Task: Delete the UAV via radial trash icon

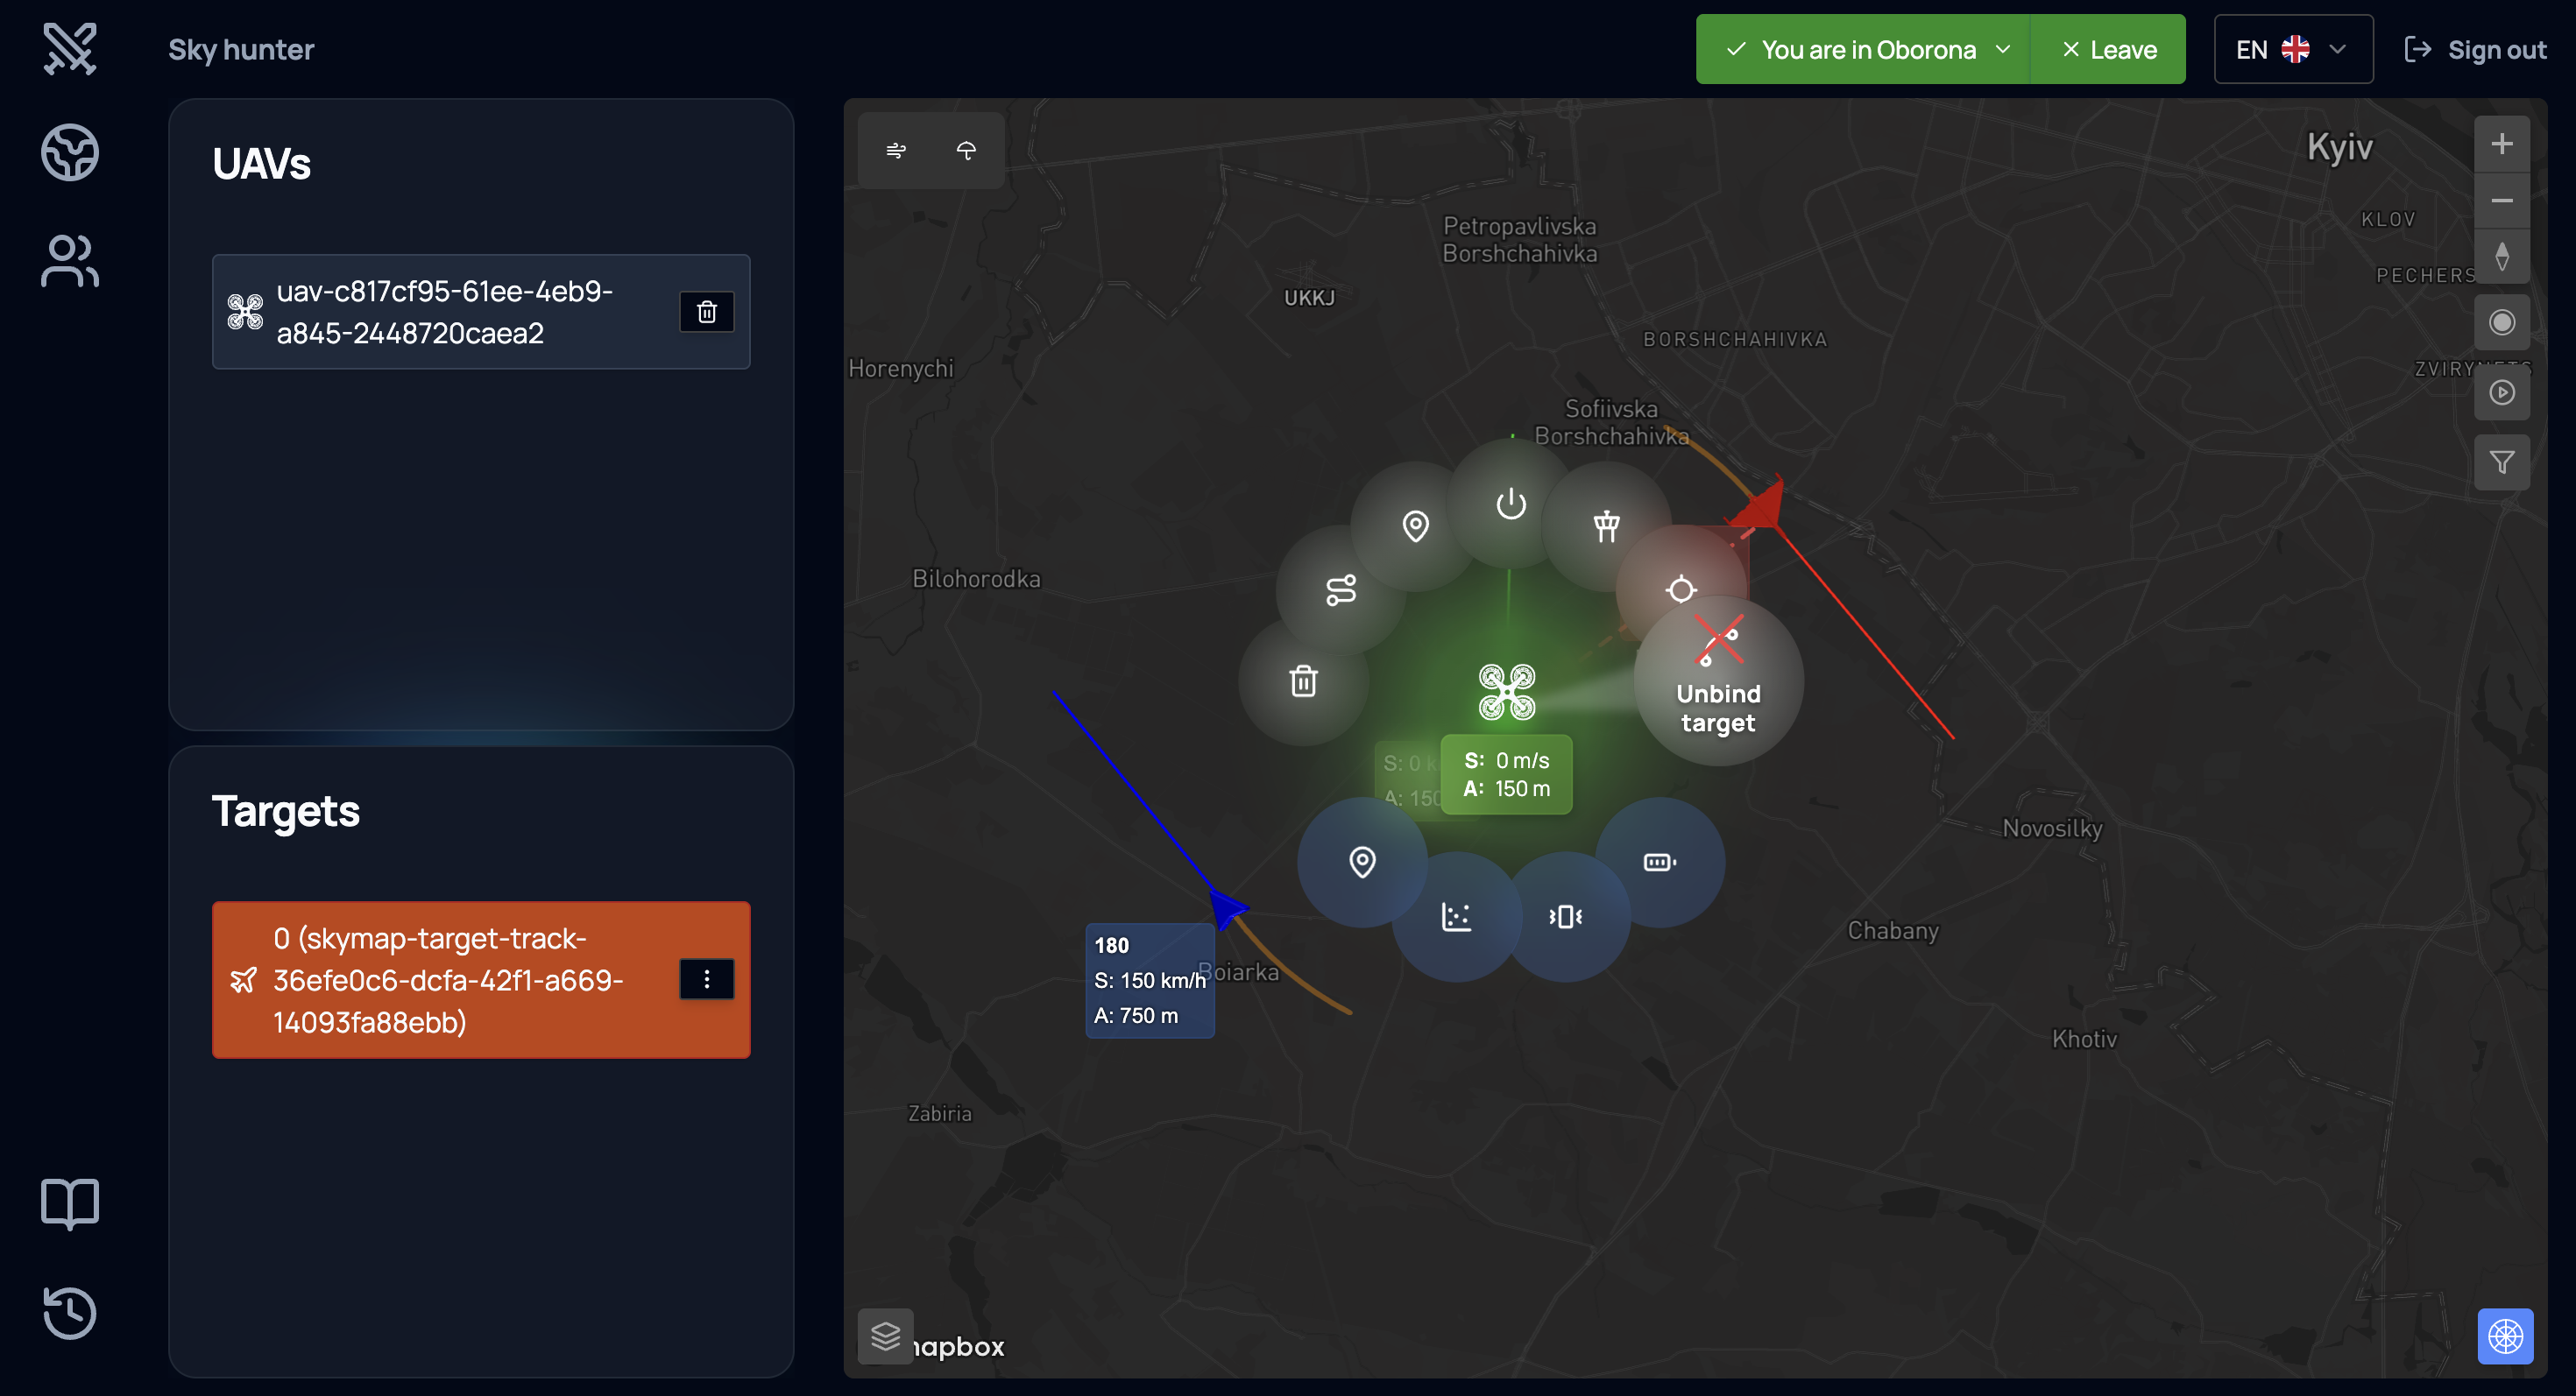Action: 1303,680
